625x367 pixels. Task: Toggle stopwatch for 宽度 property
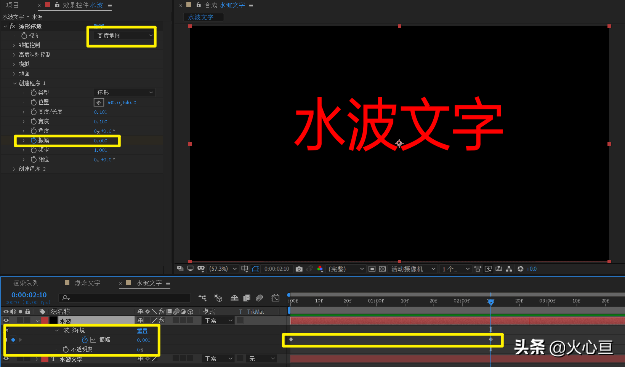(34, 121)
